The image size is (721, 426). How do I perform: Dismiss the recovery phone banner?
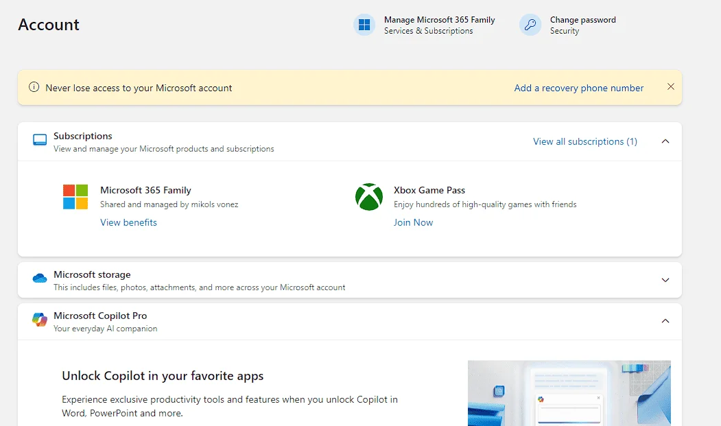pos(671,86)
